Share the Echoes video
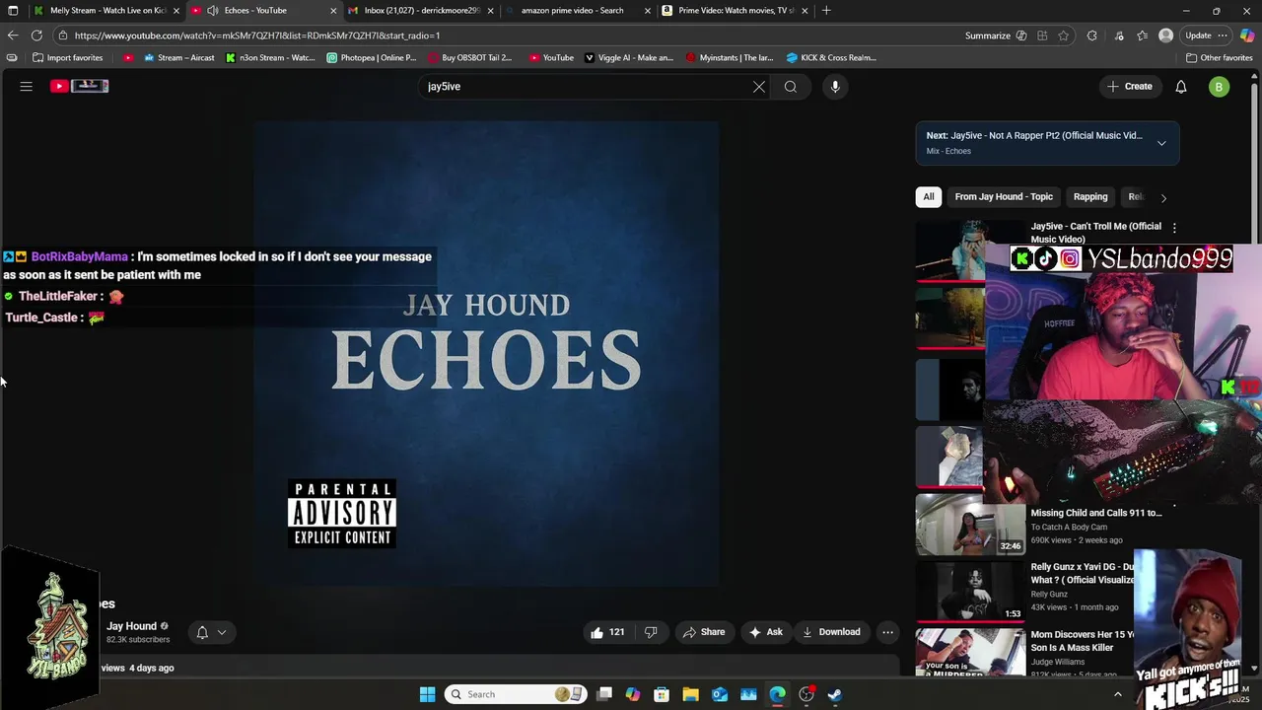Screen dimensions: 1262x710 pos(704,632)
